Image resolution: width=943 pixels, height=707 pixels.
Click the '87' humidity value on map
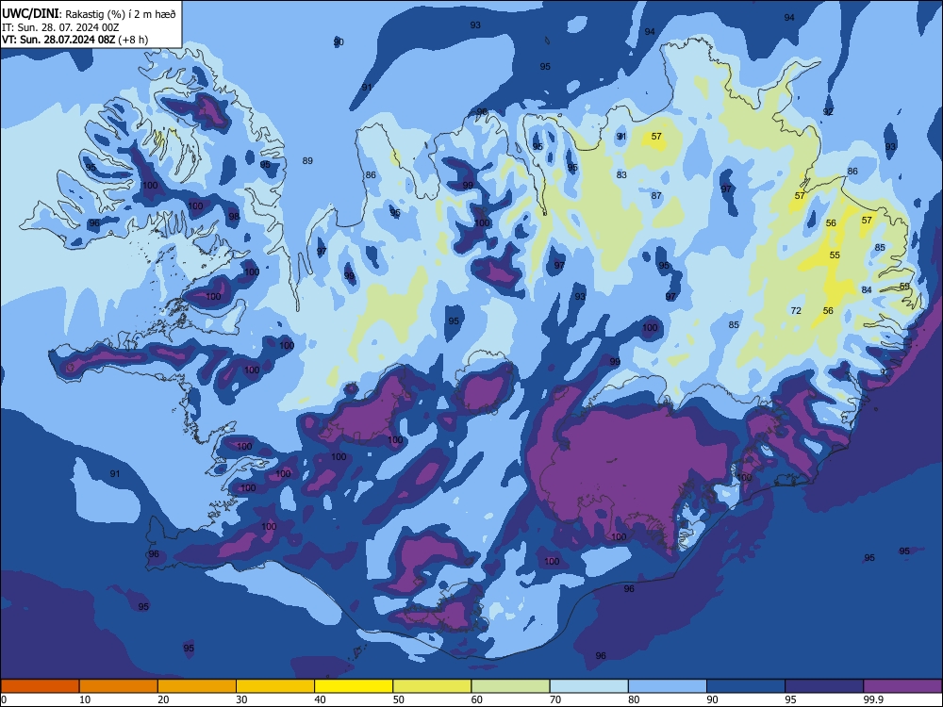tap(656, 195)
